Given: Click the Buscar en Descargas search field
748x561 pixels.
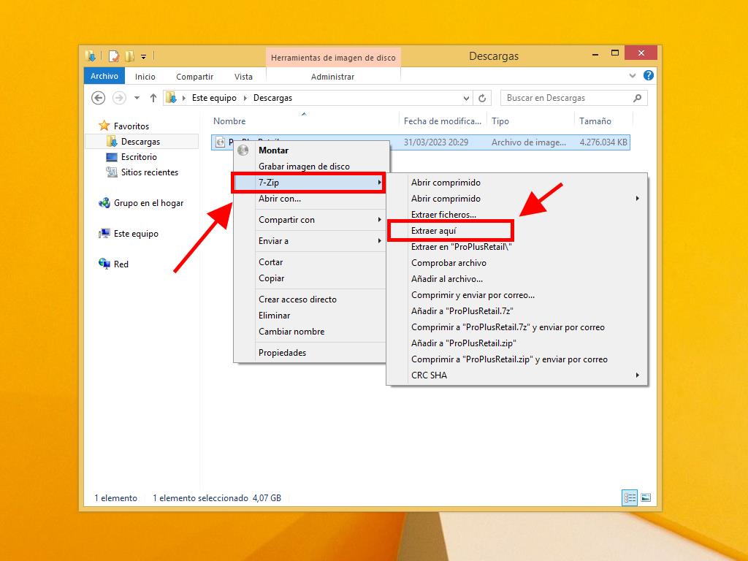Looking at the screenshot, I should point(566,98).
